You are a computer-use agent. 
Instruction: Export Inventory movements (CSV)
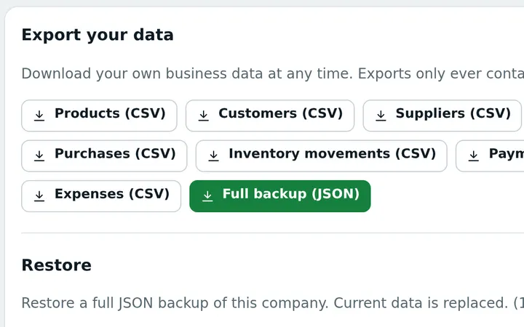click(x=322, y=156)
